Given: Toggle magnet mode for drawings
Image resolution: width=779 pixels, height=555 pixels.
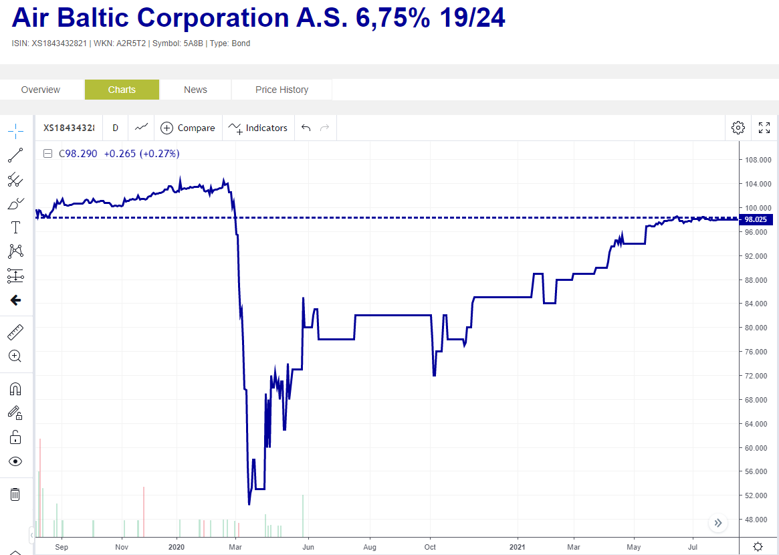Looking at the screenshot, I should pyautogui.click(x=15, y=389).
